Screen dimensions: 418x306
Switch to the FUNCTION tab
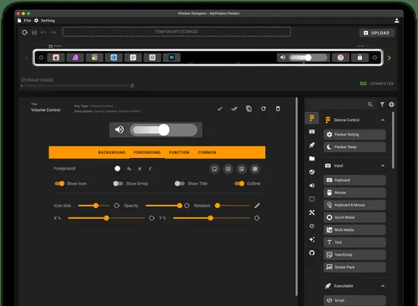click(x=179, y=152)
